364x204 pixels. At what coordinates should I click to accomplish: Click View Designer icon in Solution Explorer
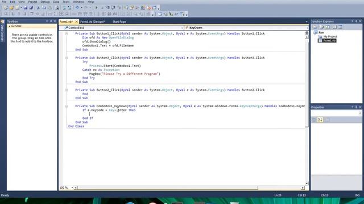click(x=340, y=27)
